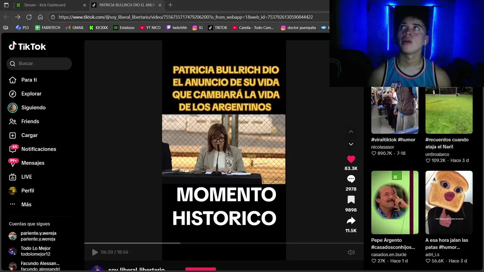Toggle the video volume speaker
484x272 pixels.
point(351,252)
